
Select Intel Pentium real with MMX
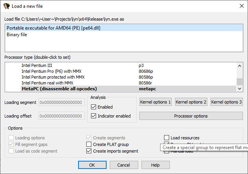pos(47,83)
